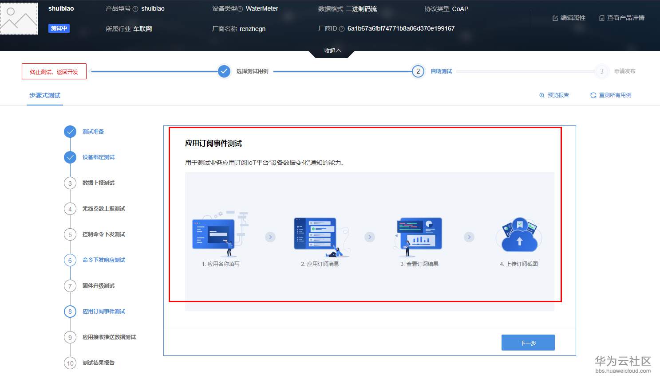
Task: Collapse the product header with 收起
Action: (x=332, y=51)
